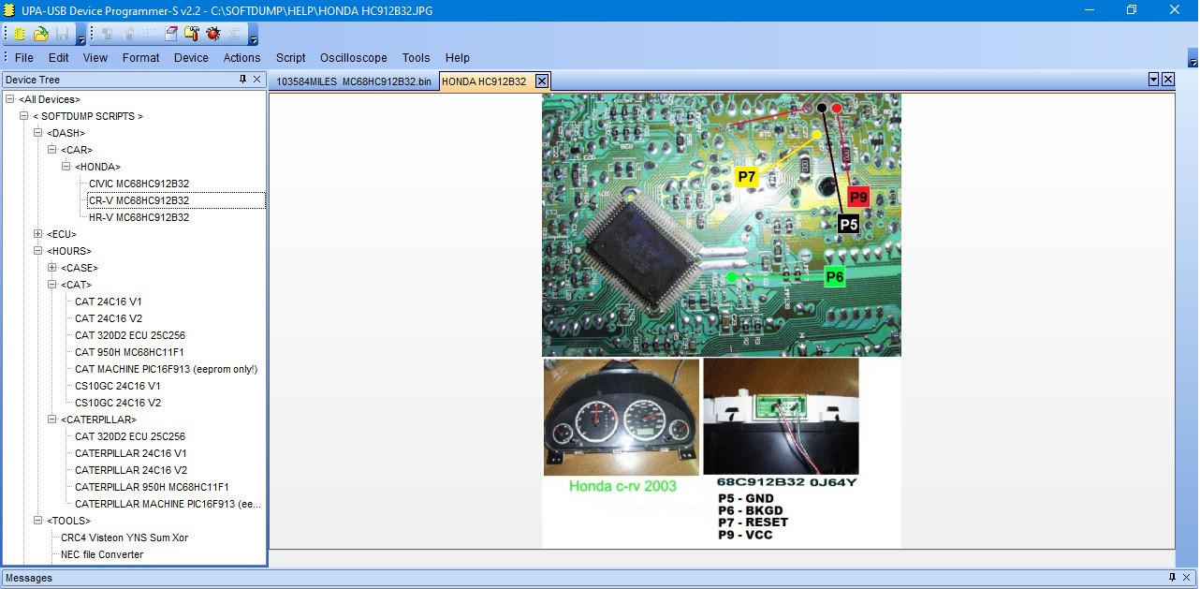
Task: Pin the Messages panel
Action: coord(1172,578)
